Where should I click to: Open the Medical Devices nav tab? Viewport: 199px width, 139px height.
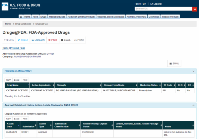pyautogui.click(x=57, y=17)
